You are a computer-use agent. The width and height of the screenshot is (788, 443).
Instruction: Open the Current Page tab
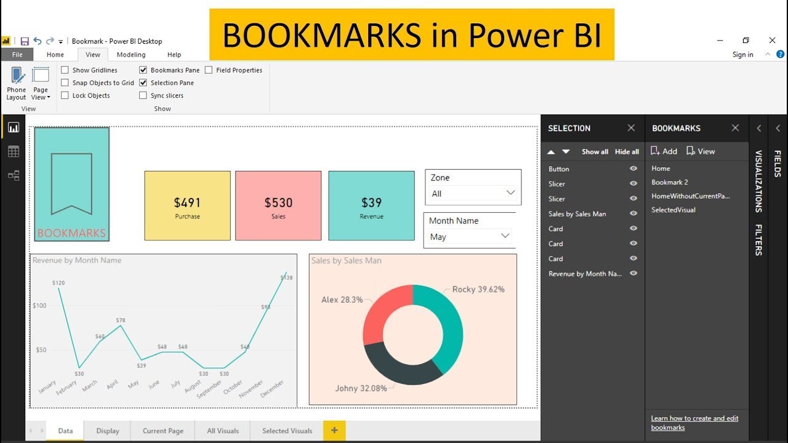[163, 431]
